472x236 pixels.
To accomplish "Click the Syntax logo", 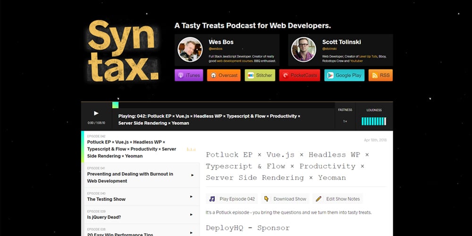I will (123, 51).
